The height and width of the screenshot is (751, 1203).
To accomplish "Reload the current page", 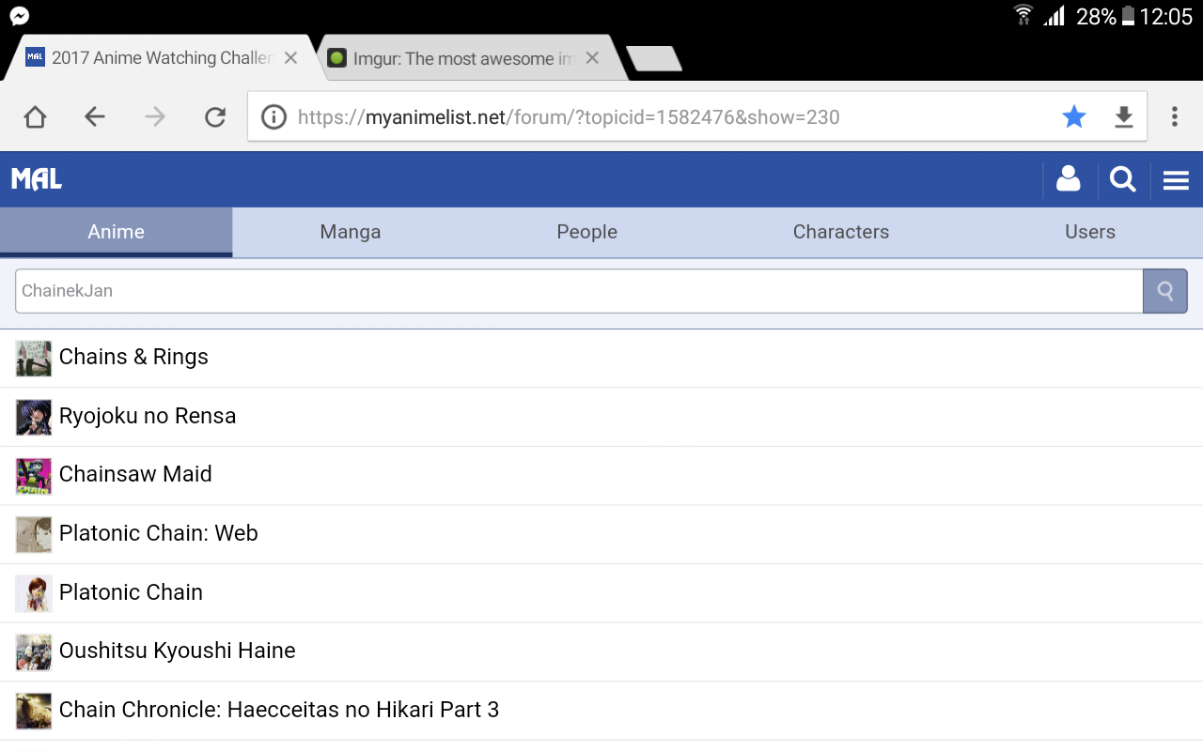I will click(x=215, y=116).
